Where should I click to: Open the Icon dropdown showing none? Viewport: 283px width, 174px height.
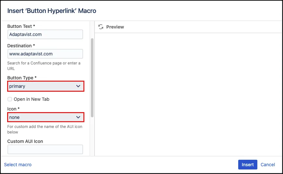46,117
